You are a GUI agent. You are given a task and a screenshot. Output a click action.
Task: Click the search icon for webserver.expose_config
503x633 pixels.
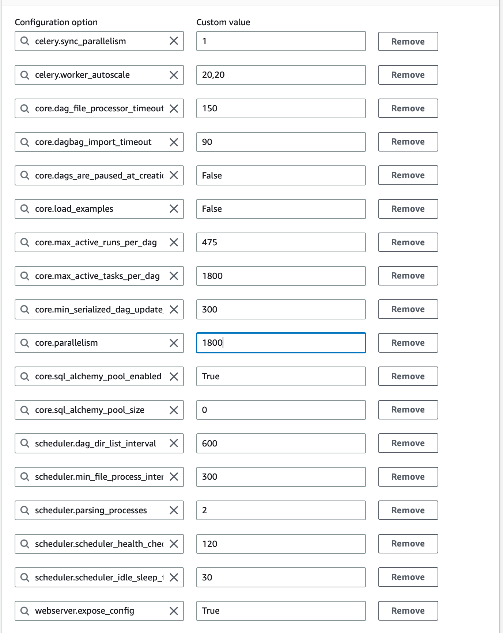[25, 610]
